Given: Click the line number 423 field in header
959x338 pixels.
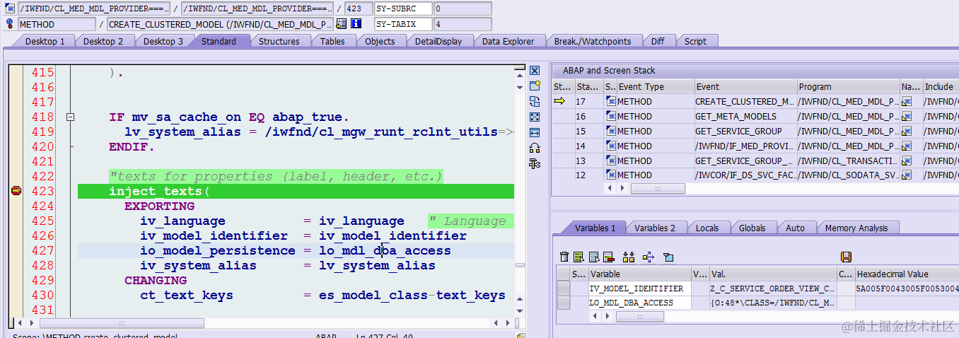Looking at the screenshot, I should tap(359, 8).
